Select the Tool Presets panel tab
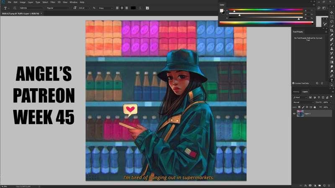 (298, 32)
